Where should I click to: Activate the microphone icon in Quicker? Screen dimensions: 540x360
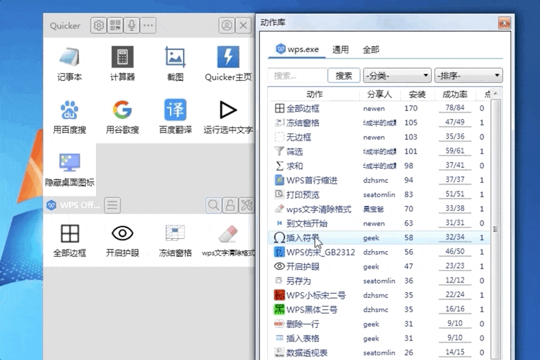click(132, 25)
